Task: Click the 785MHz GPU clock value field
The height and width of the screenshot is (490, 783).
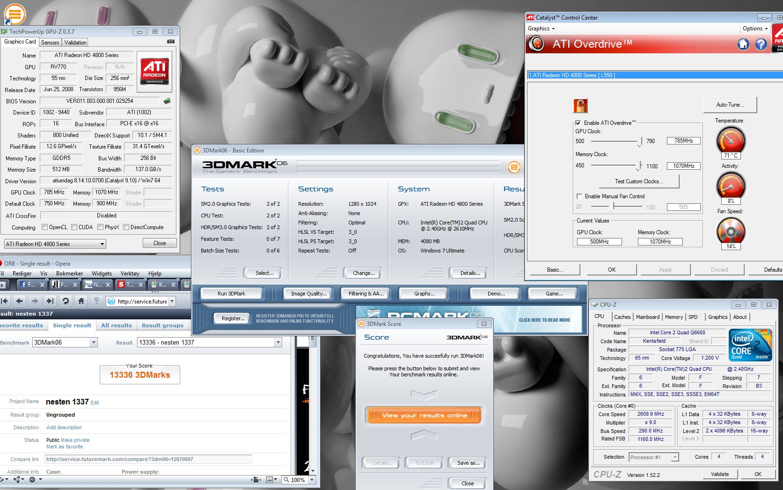Action: (683, 141)
